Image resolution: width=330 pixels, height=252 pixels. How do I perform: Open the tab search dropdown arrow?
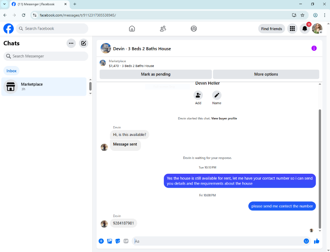(4, 4)
